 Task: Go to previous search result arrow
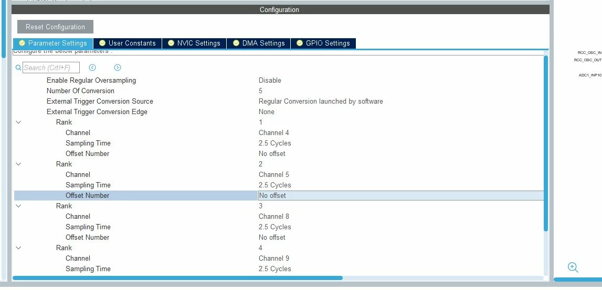click(92, 68)
